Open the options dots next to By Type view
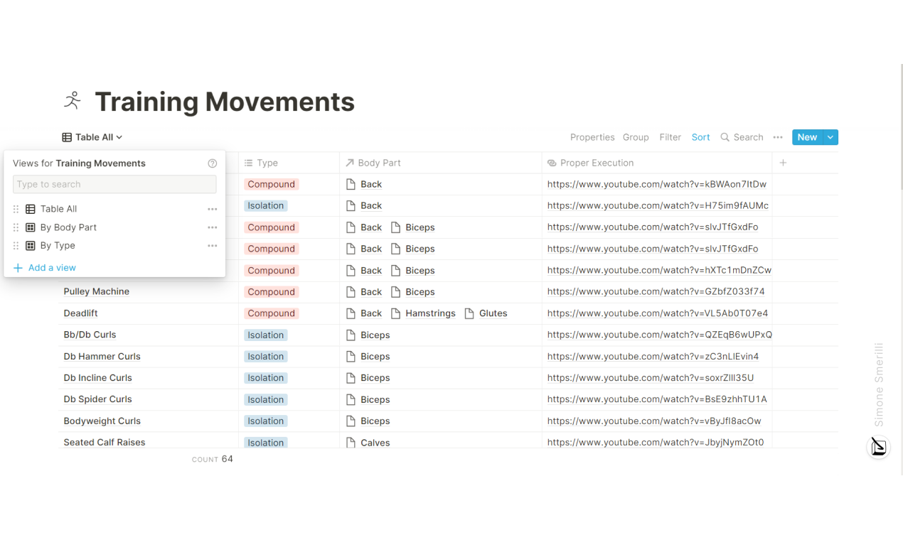Viewport: 903px width, 540px height. click(212, 245)
